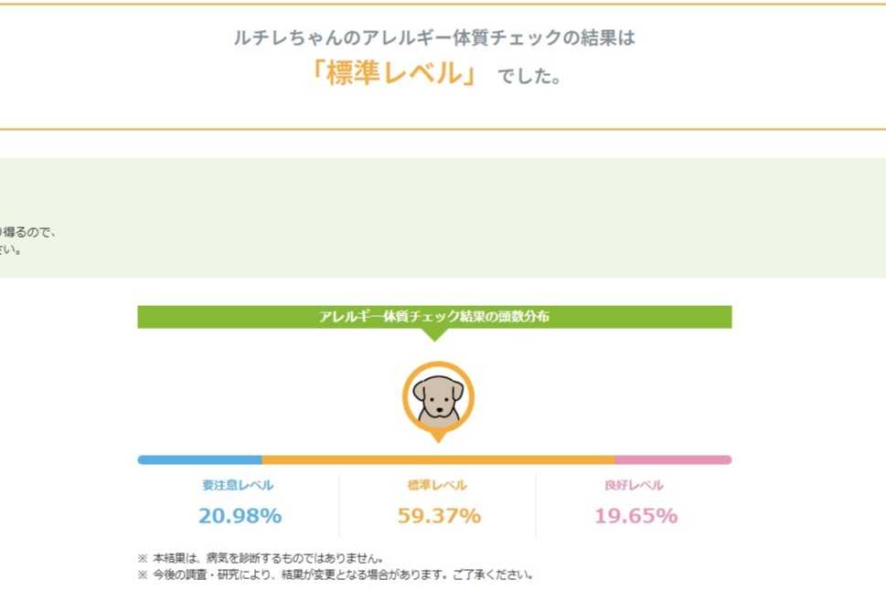
Task: Click the 59.37% percentage value
Action: coord(439,516)
